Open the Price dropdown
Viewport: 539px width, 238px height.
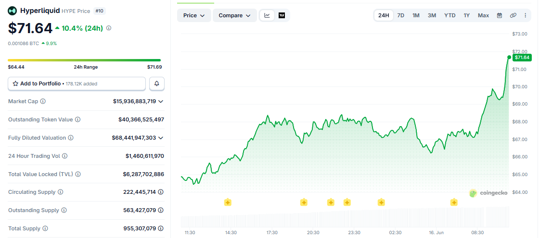click(194, 15)
